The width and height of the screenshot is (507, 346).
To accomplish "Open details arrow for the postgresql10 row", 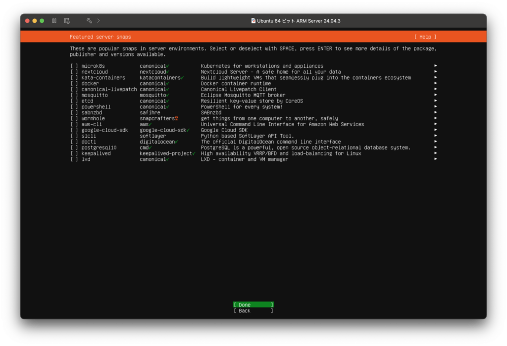I will pos(435,148).
